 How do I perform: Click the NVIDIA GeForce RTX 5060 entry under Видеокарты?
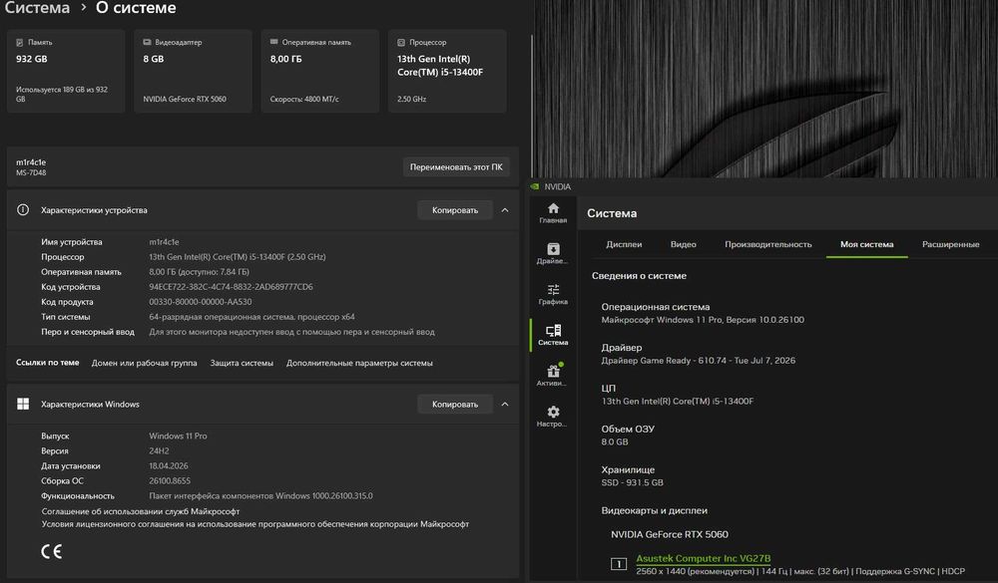click(x=670, y=535)
